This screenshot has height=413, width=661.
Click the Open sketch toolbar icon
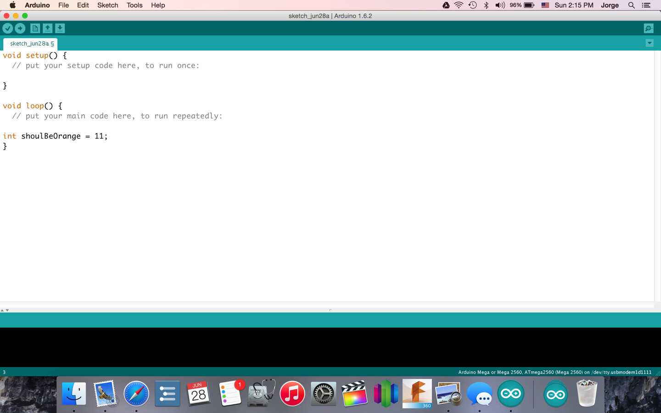click(48, 28)
